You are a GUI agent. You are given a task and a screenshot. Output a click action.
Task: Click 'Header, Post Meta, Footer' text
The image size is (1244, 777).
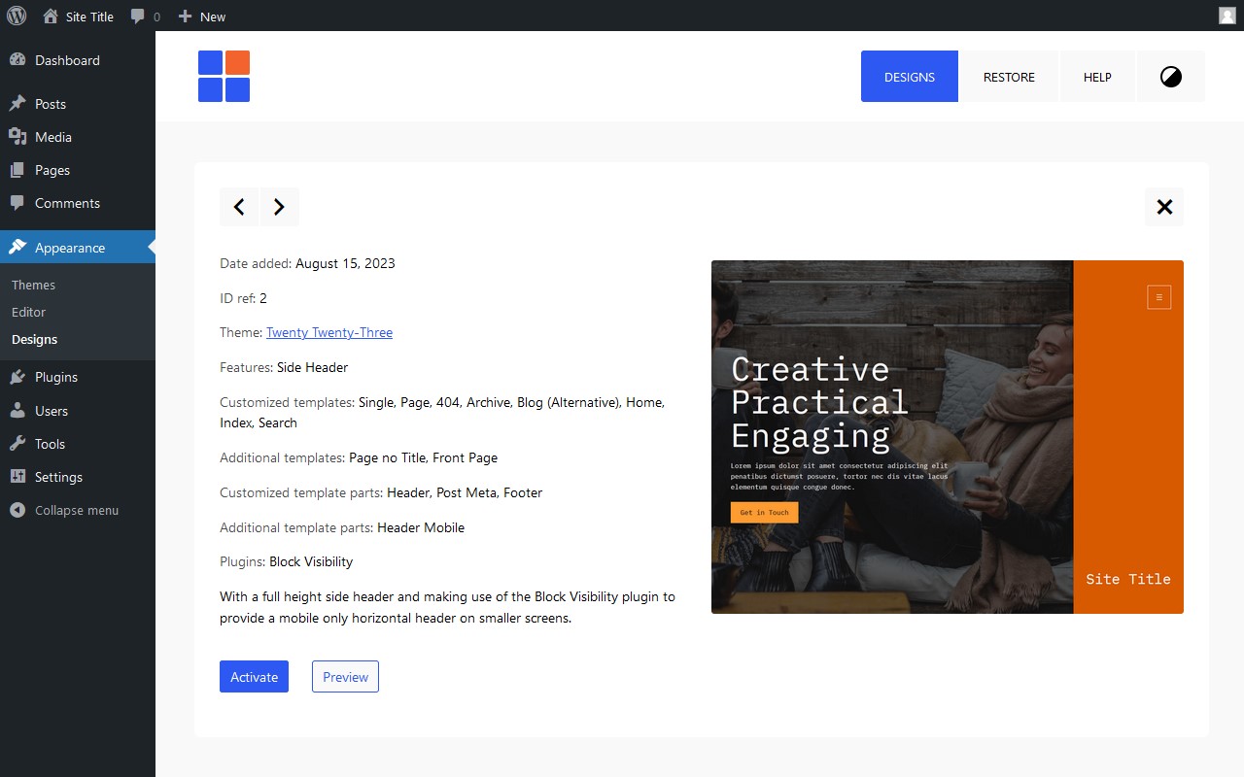pyautogui.click(x=465, y=492)
